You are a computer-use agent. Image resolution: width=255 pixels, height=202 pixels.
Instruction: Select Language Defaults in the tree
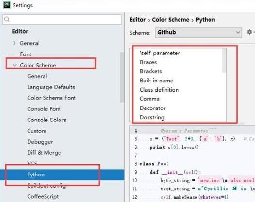tap(51, 87)
